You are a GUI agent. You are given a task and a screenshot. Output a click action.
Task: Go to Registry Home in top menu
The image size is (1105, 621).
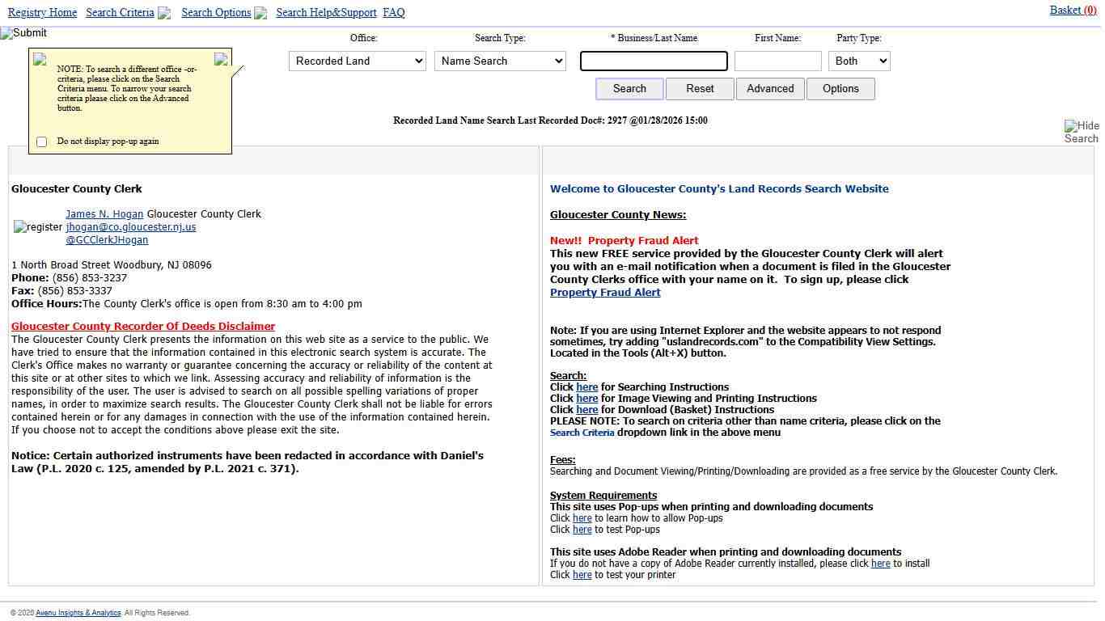42,12
